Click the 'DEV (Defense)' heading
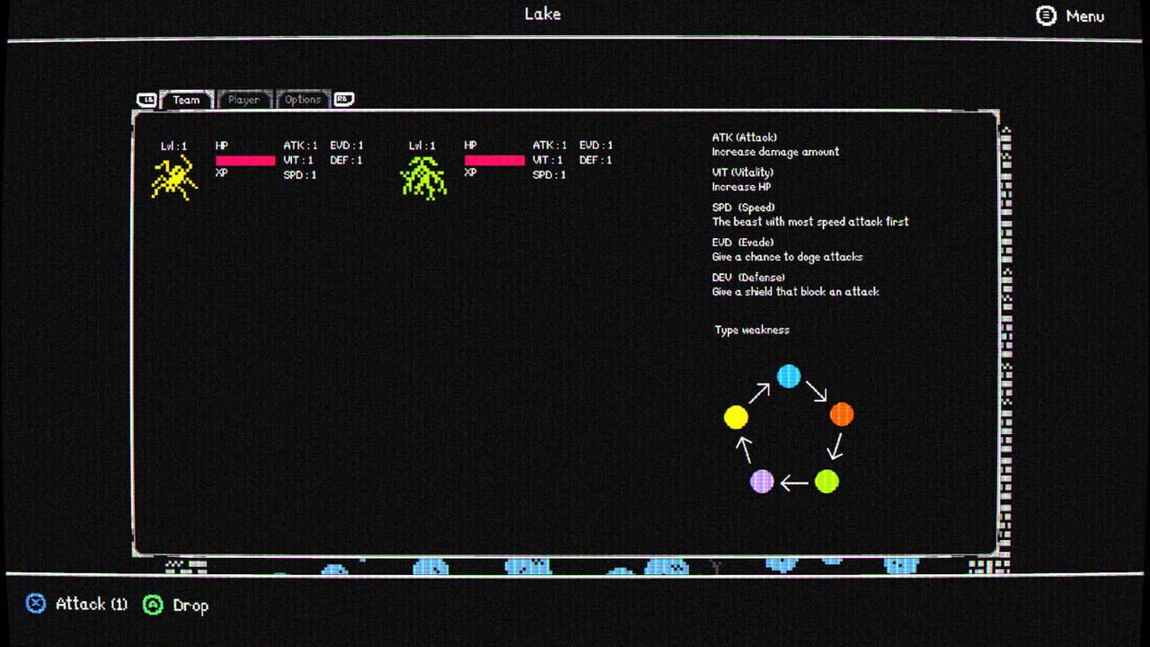 point(748,278)
